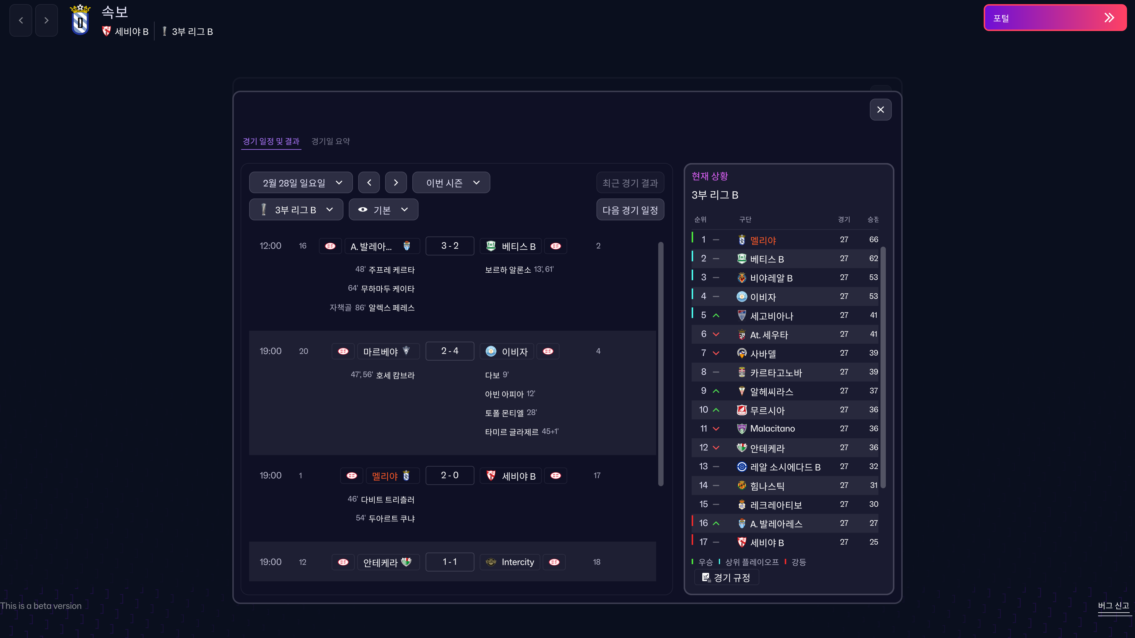
Task: Expand the 3부 리그 B competition dropdown
Action: coord(296,210)
